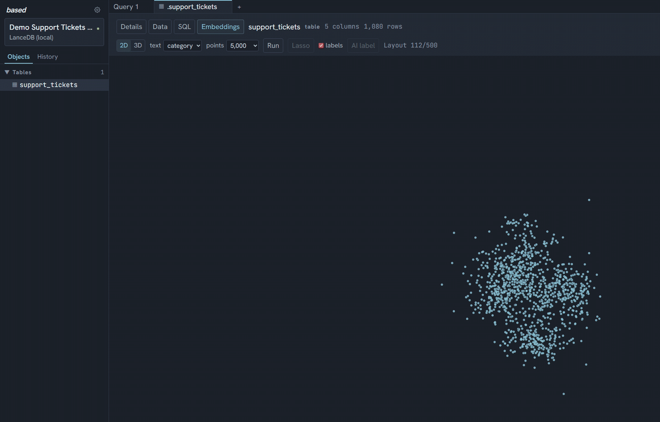
Task: Click the table icon beside support_tickets in sidebar
Action: tap(15, 85)
